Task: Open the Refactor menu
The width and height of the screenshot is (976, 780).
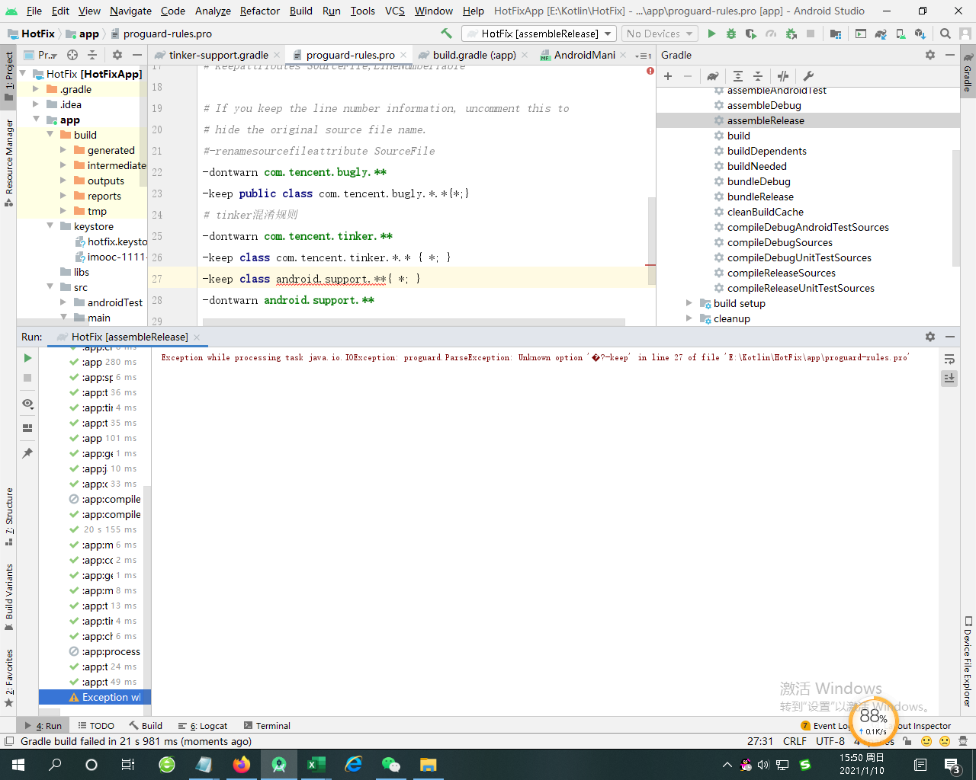Action: (260, 11)
